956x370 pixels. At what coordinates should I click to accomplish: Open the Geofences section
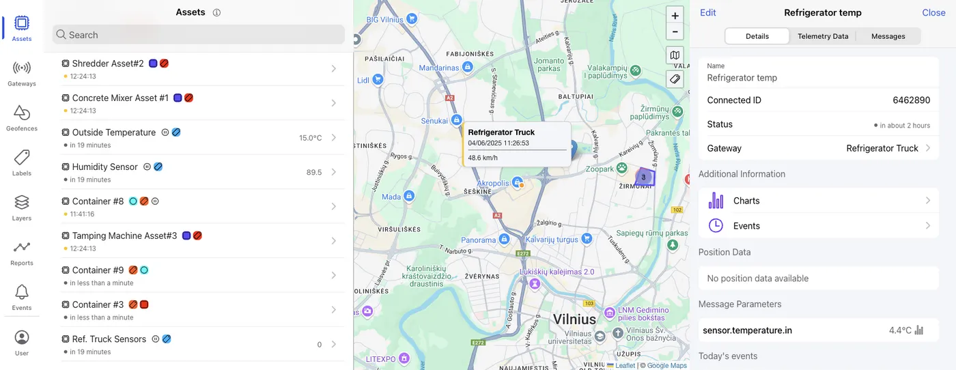pos(22,118)
